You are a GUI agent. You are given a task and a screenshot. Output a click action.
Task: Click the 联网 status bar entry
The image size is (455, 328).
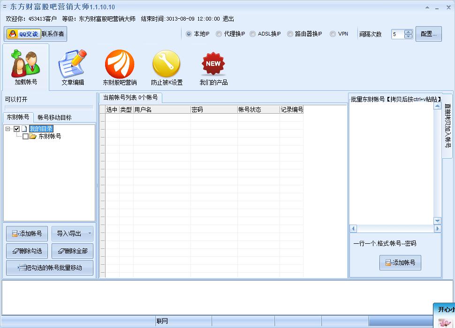pos(162,321)
